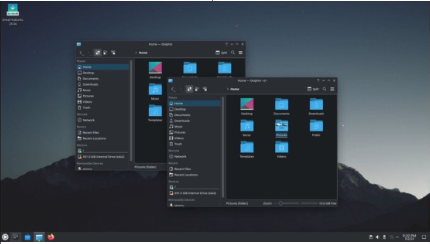
Task: Open the Documents folder in the front window
Action: coord(281,107)
